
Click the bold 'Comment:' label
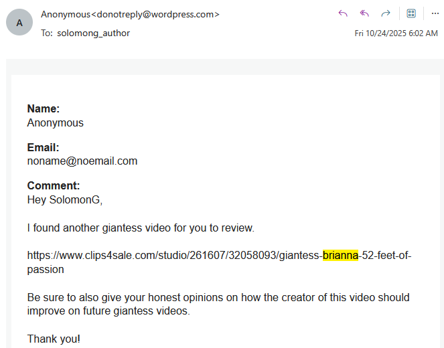click(x=54, y=186)
